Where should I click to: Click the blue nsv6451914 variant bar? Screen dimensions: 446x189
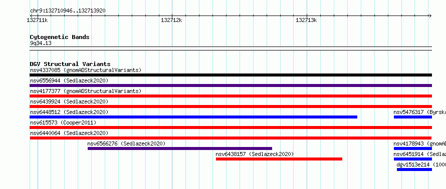coord(413,159)
